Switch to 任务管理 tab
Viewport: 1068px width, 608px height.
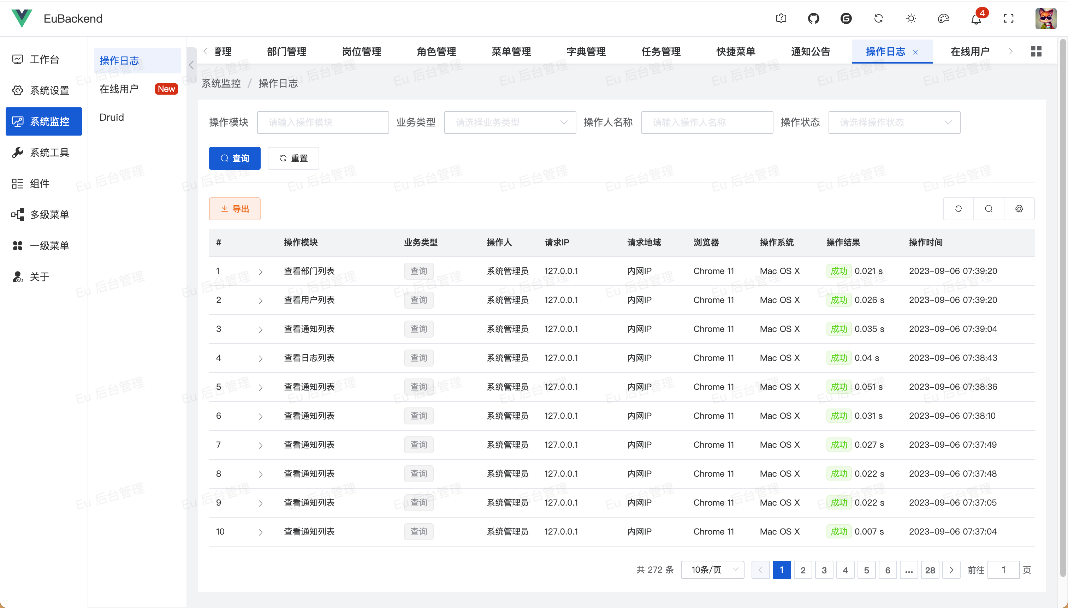coord(661,52)
